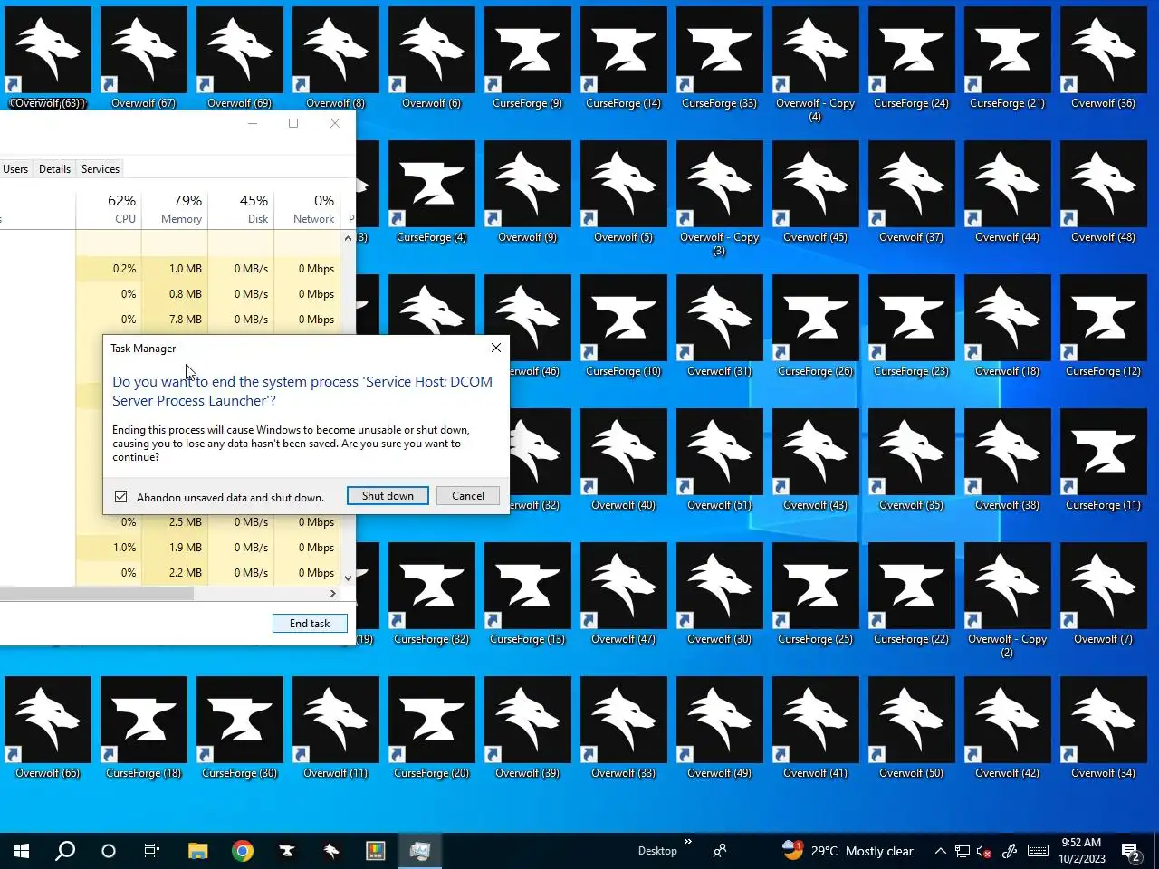Open the Services tab
This screenshot has width=1159, height=869.
click(101, 169)
